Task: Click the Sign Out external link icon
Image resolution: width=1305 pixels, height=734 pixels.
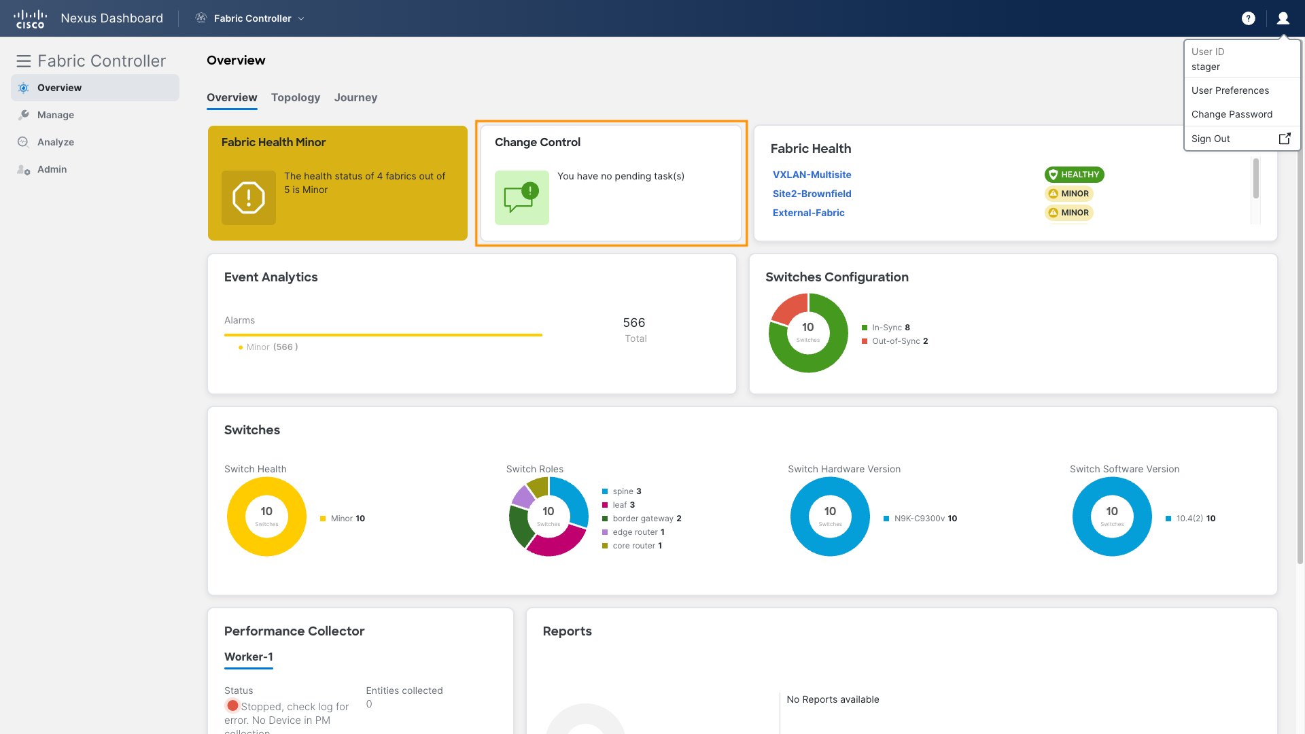Action: (1285, 139)
